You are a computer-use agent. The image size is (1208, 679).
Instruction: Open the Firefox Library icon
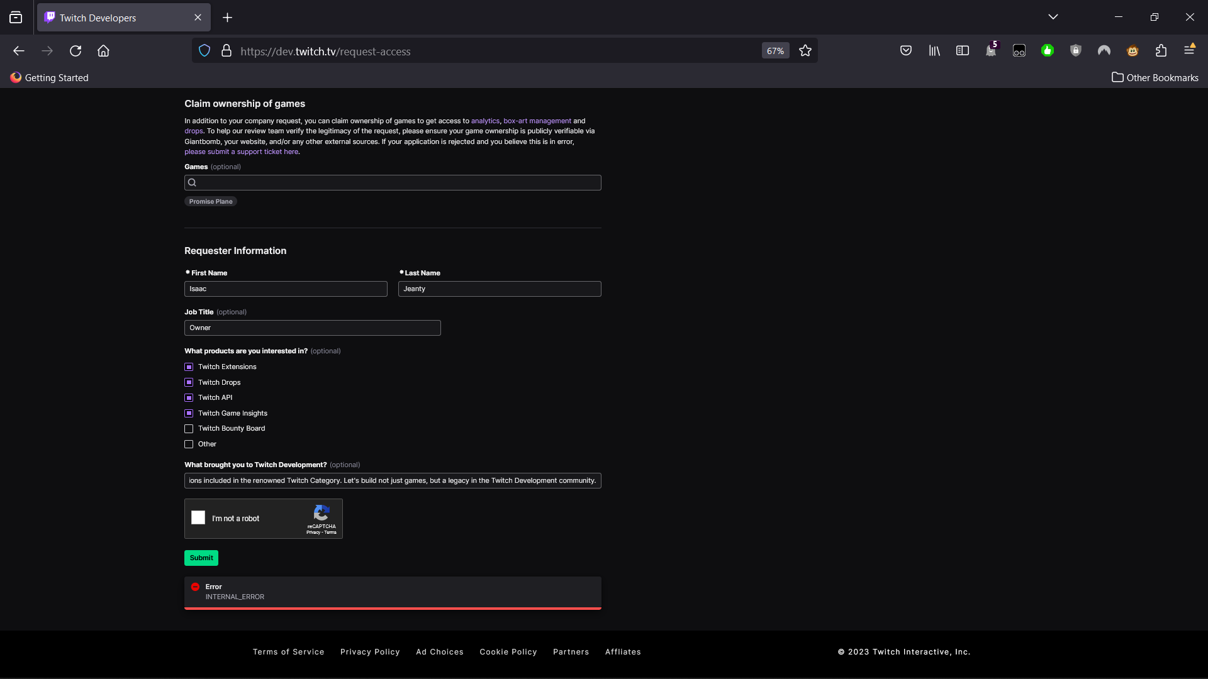tap(934, 50)
